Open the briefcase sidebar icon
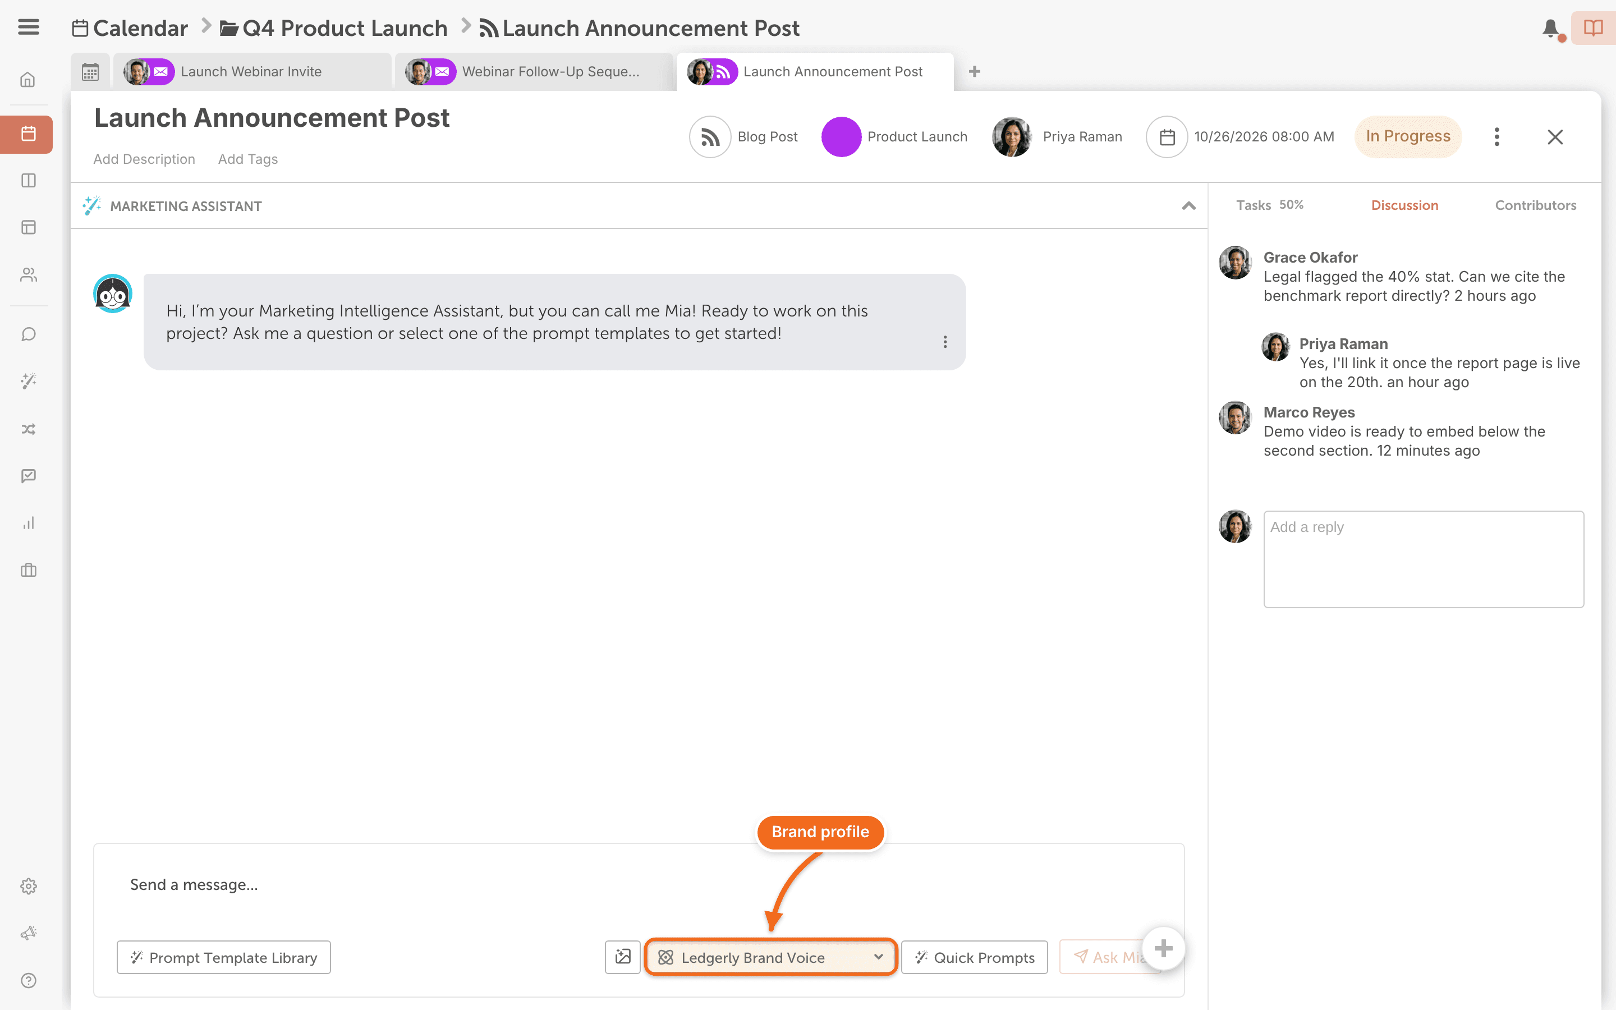The height and width of the screenshot is (1010, 1616). click(28, 570)
